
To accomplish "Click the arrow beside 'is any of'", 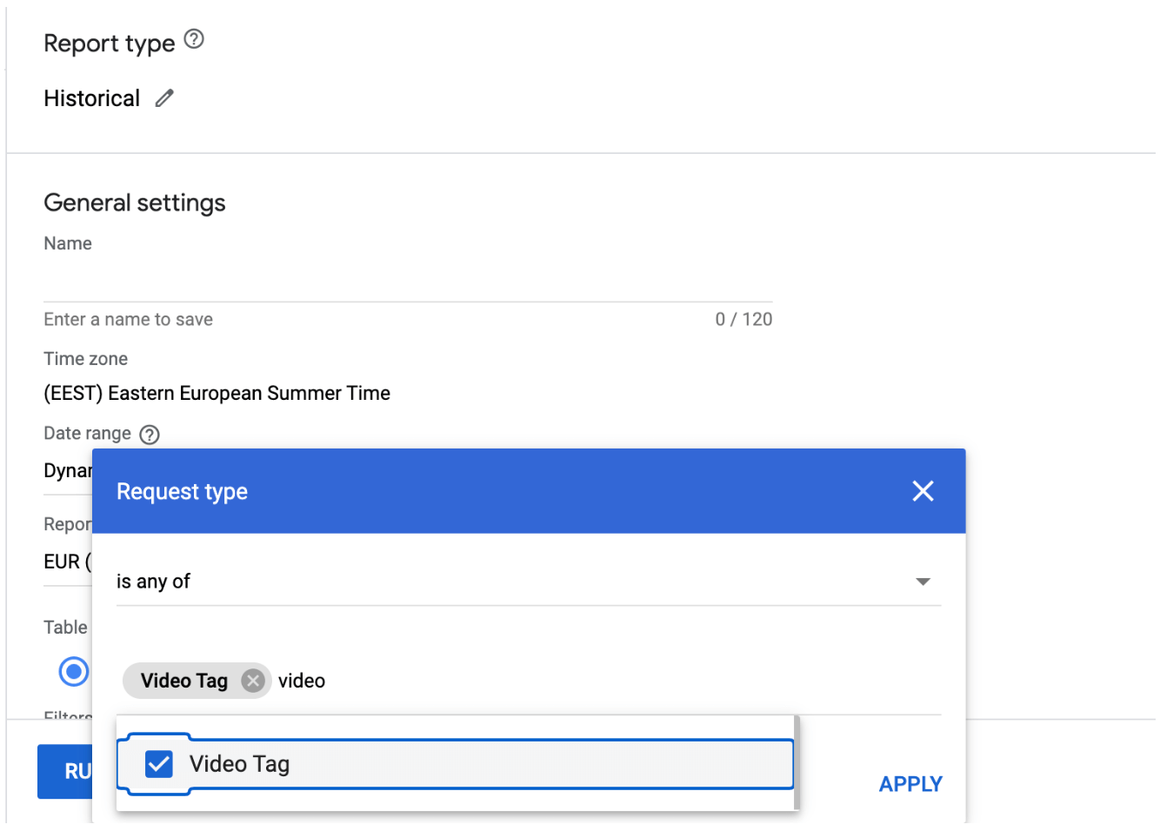I will pyautogui.click(x=923, y=582).
